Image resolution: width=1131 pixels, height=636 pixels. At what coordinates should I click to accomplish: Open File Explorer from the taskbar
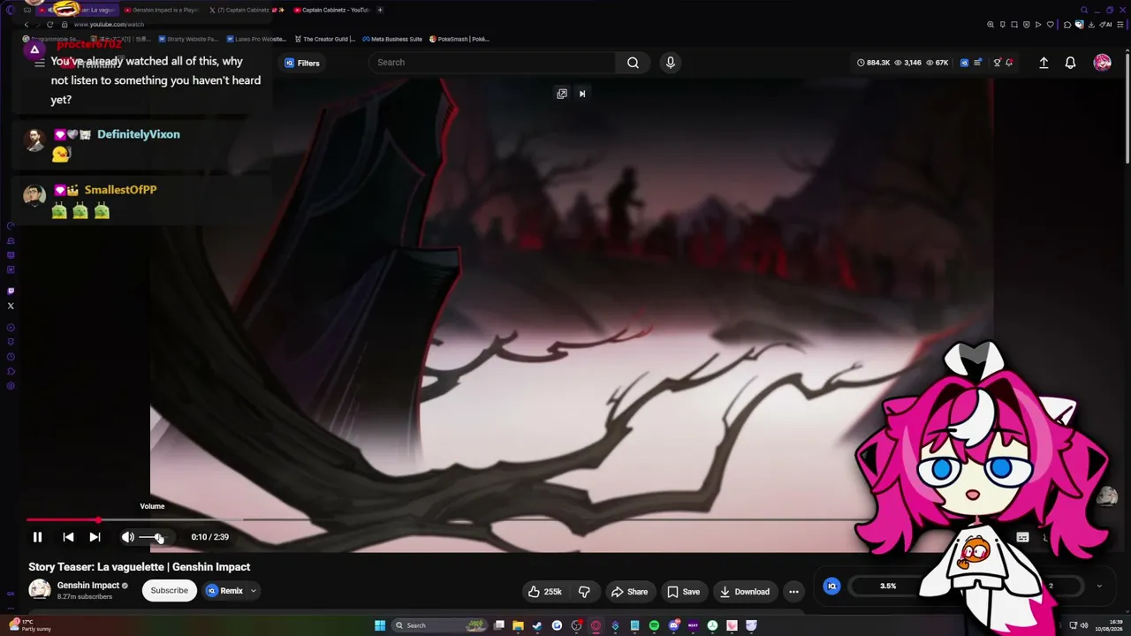click(518, 625)
